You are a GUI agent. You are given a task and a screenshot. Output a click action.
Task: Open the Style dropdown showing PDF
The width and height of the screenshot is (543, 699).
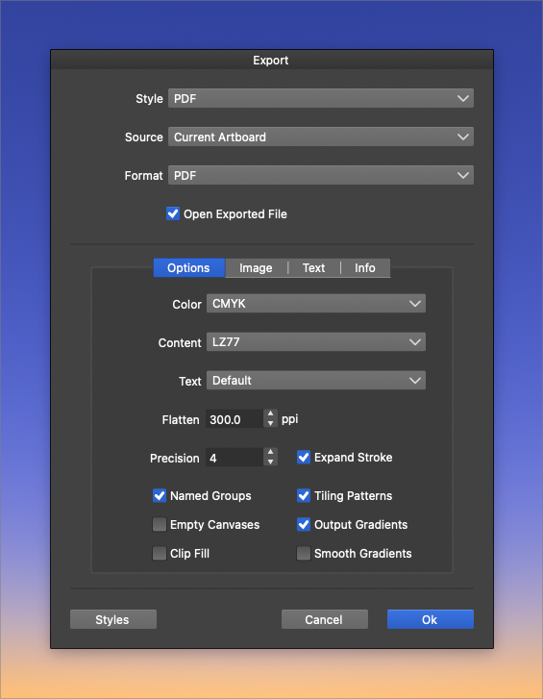tap(321, 98)
